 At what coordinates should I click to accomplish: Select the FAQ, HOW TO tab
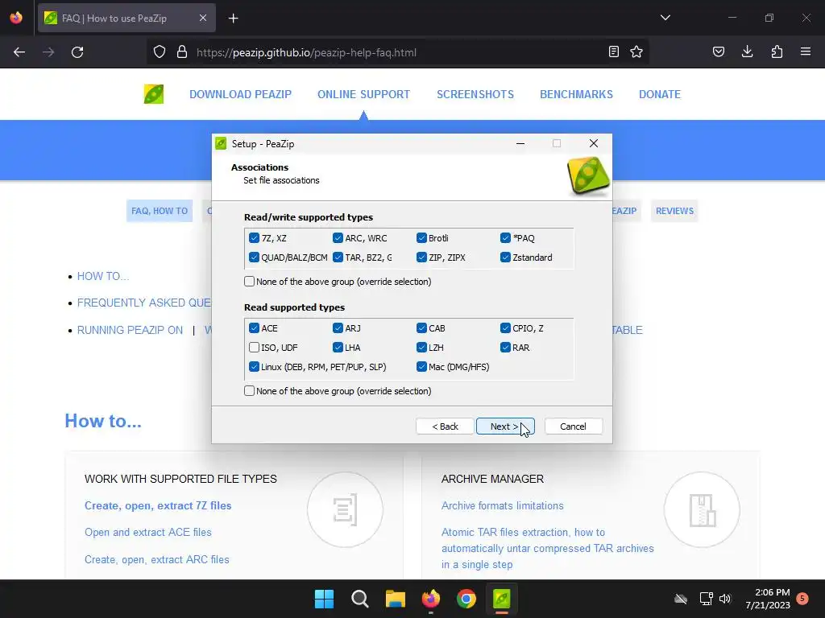(x=160, y=211)
